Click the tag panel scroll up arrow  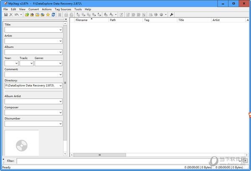click(65, 24)
